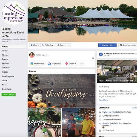Expand Our Story with See More link

[103, 100]
